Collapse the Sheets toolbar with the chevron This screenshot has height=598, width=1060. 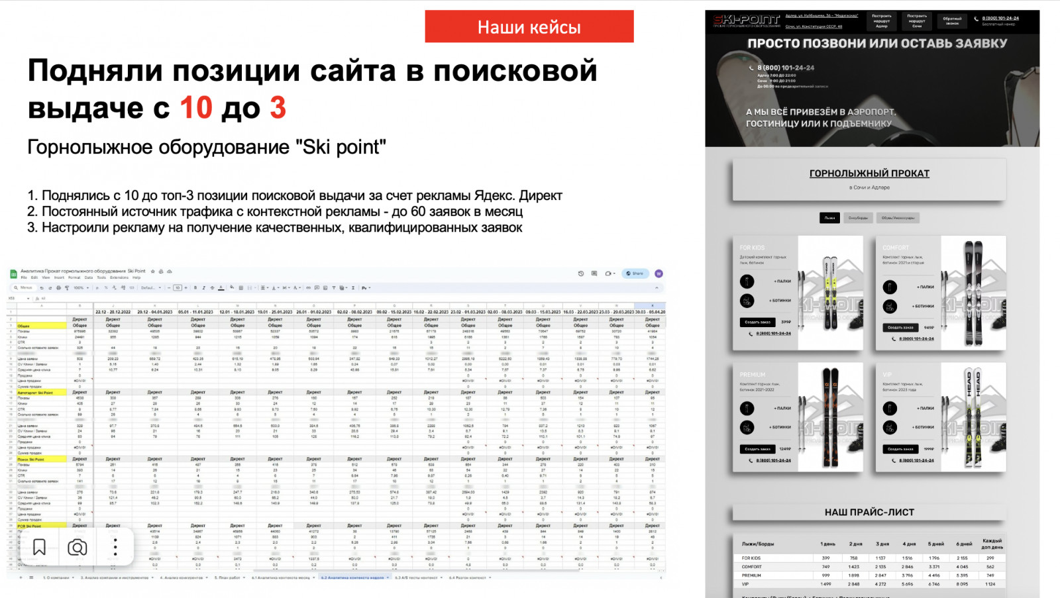click(657, 288)
